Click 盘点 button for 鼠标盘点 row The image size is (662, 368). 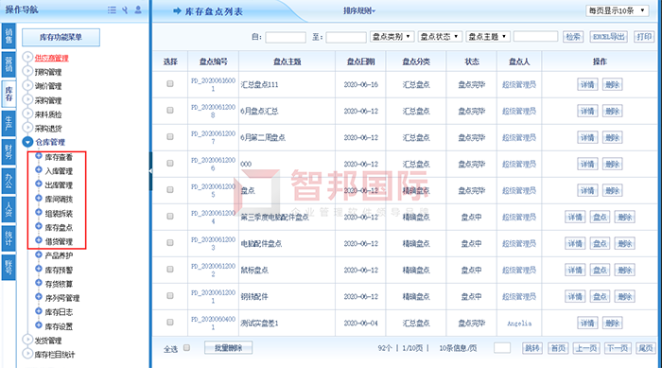[600, 270]
